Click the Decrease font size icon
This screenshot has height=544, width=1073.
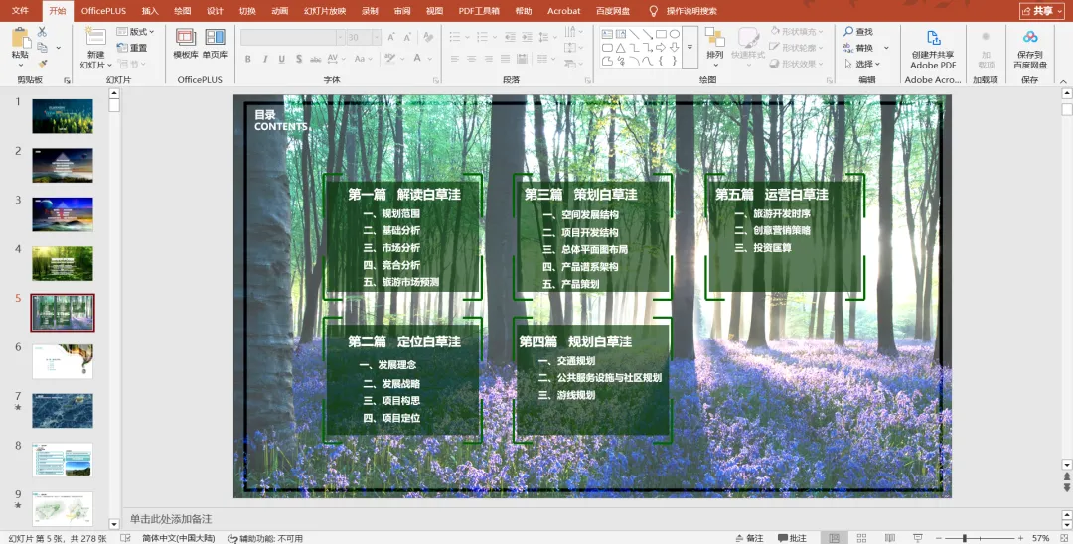(x=407, y=37)
